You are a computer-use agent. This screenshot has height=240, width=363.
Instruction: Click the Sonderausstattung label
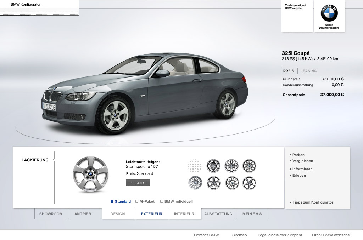coord(298,85)
